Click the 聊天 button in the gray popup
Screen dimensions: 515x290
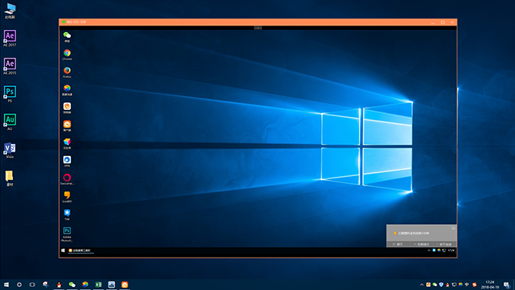tap(398, 245)
